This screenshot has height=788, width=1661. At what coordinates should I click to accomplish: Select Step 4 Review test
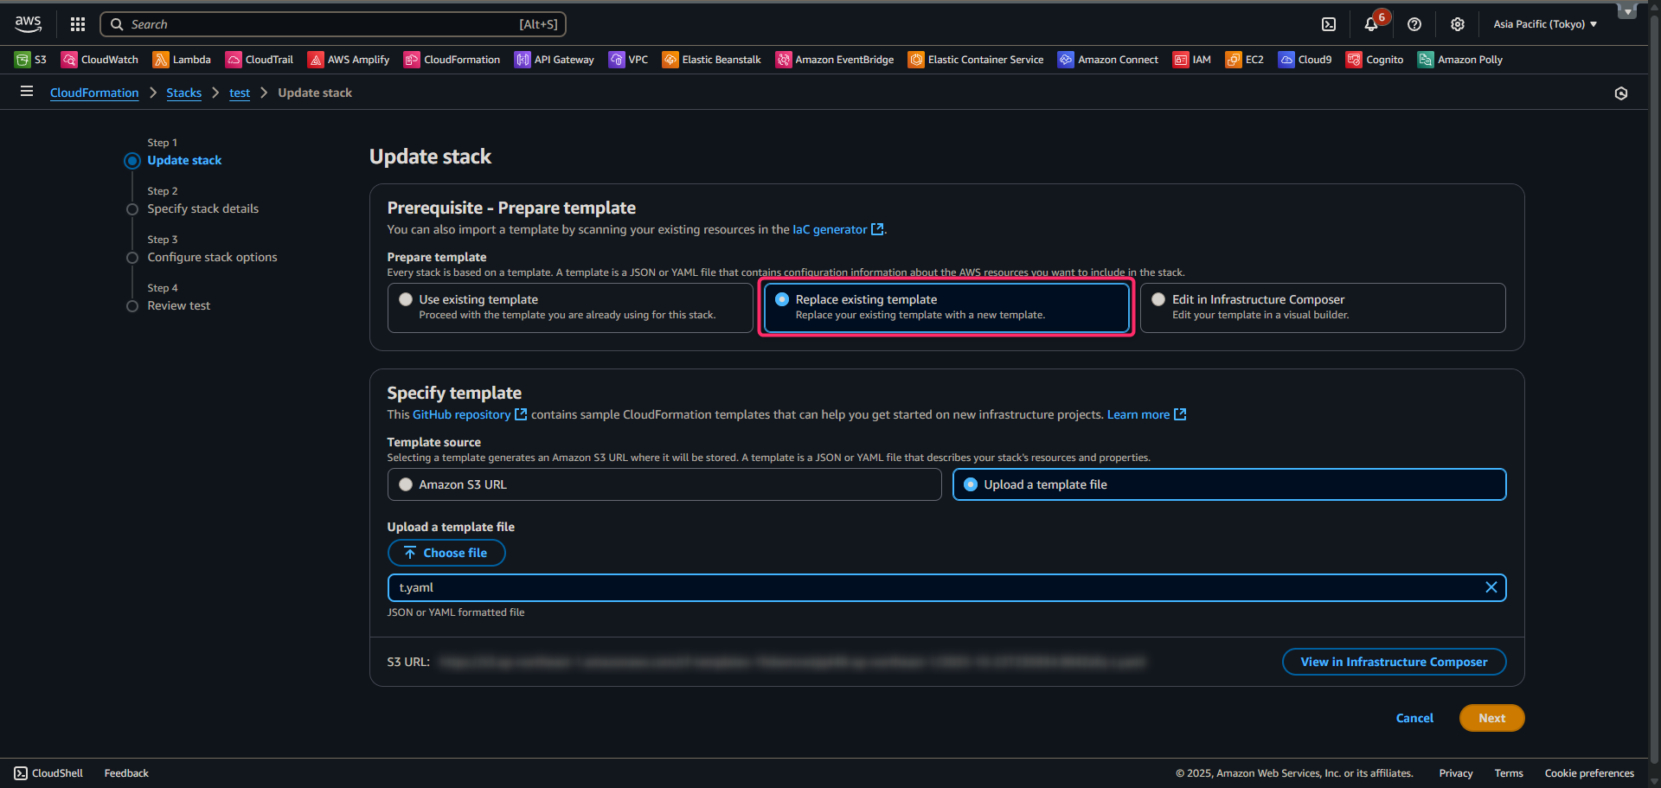178,305
